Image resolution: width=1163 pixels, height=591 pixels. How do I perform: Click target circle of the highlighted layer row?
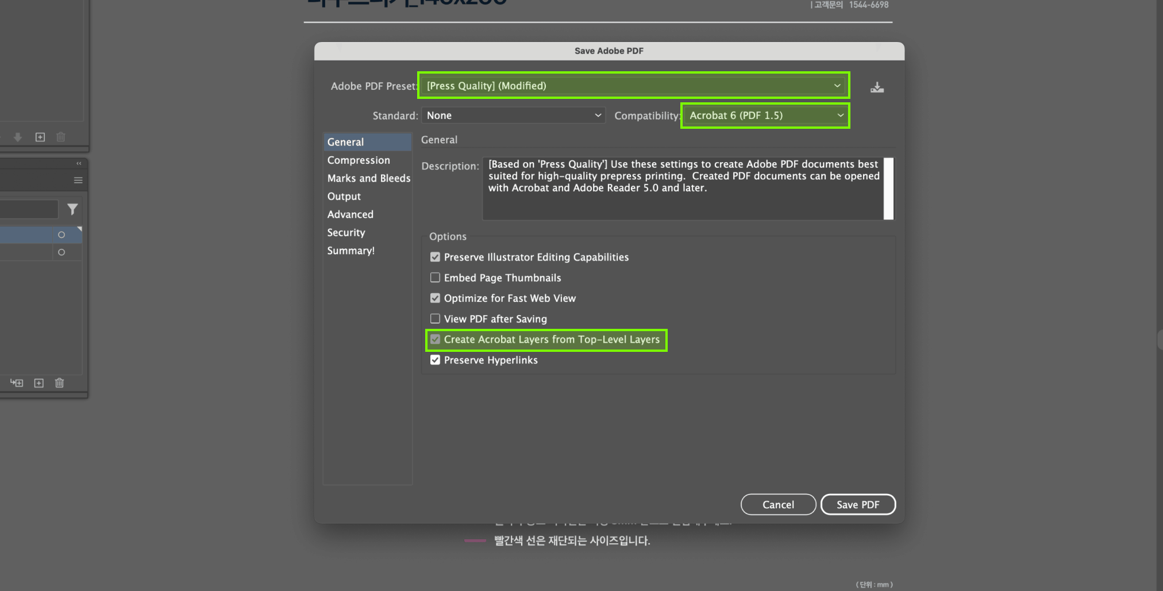[61, 235]
